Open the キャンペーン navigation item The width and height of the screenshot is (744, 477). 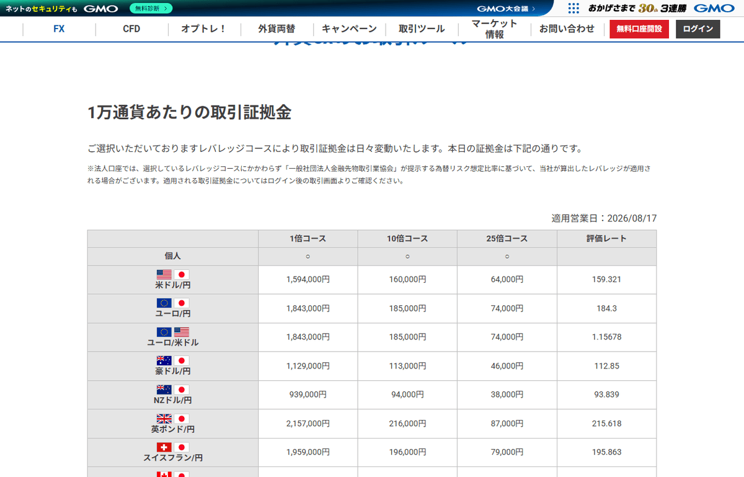(x=349, y=29)
